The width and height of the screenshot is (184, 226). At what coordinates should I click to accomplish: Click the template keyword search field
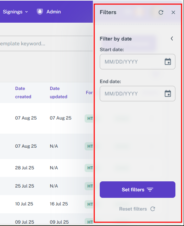pos(46,44)
